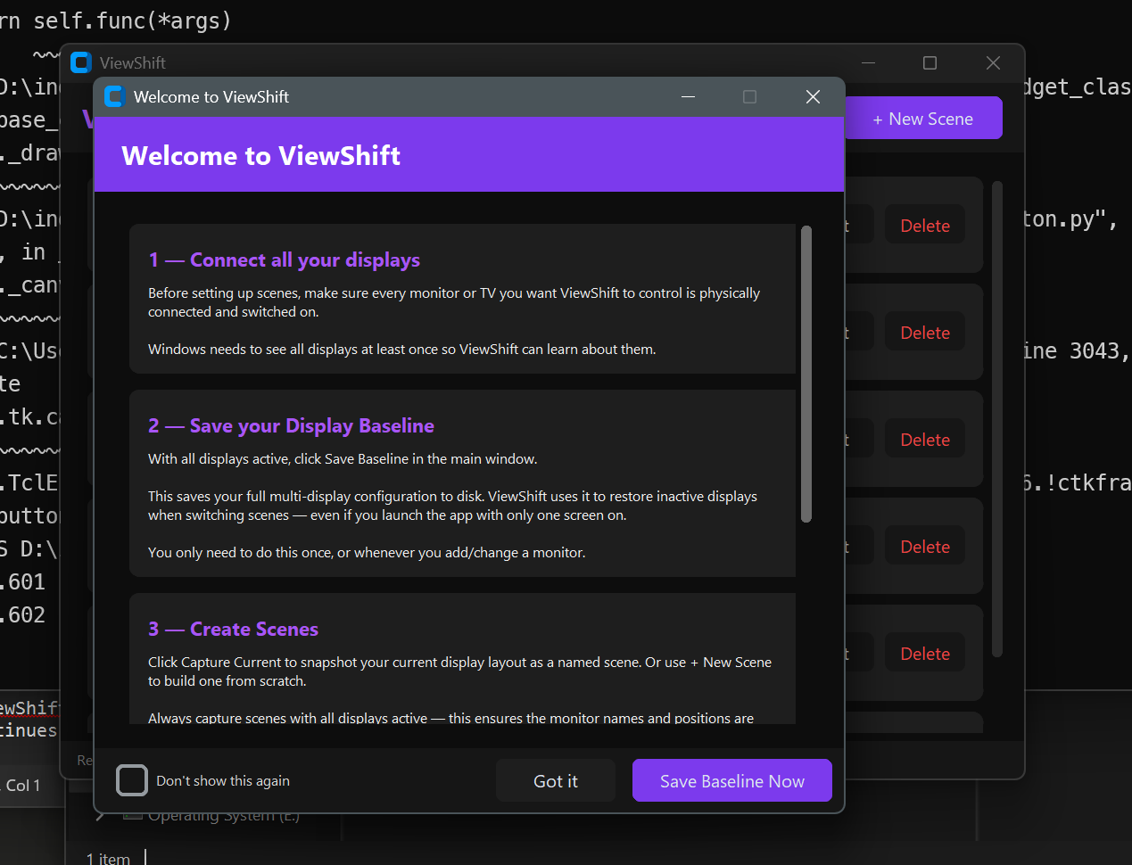Screen dimensions: 1132x865
Task: Close the main ViewShift window
Action: click(x=993, y=62)
